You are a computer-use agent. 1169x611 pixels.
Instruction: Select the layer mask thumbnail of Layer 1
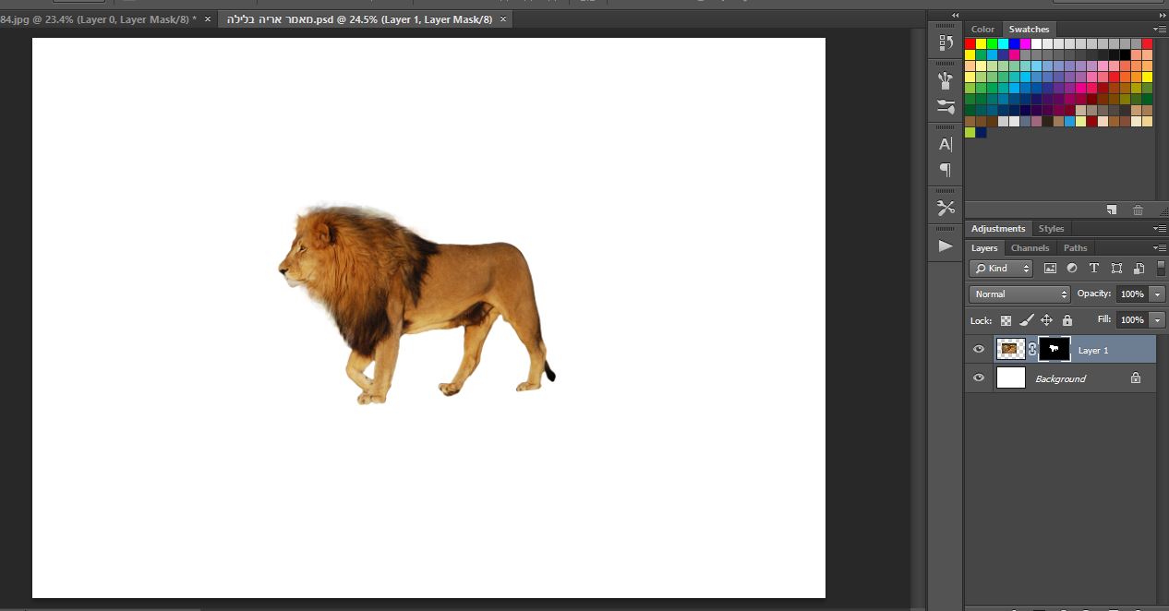click(x=1055, y=349)
